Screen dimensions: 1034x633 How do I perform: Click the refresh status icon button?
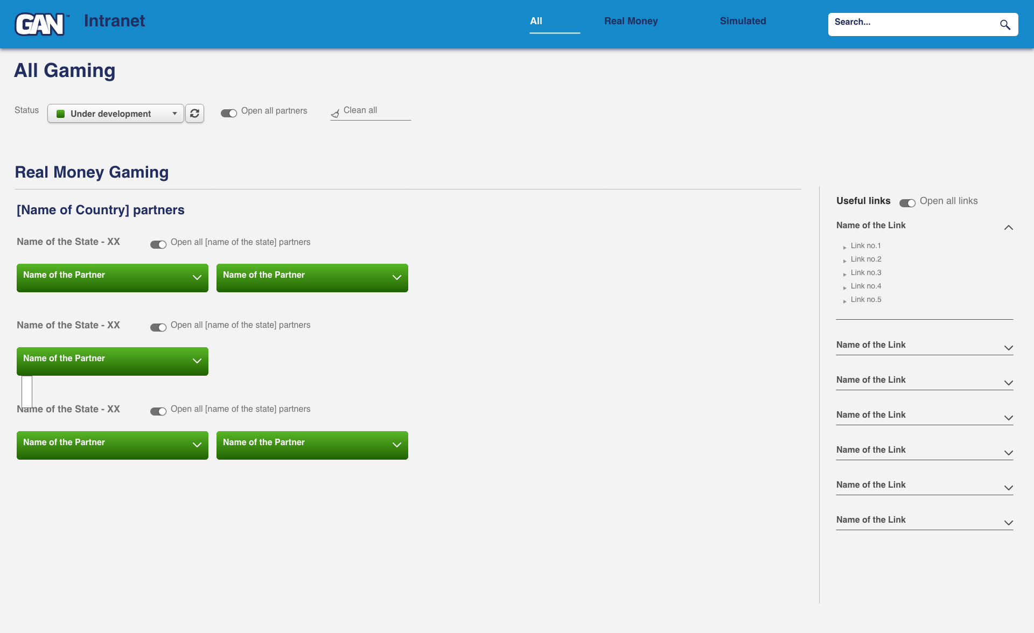click(194, 114)
